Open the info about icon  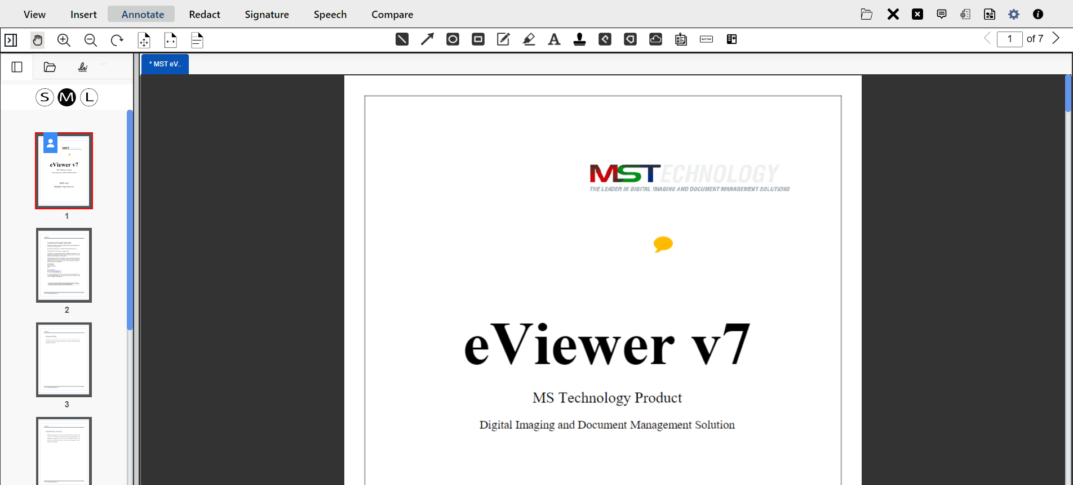(1038, 14)
